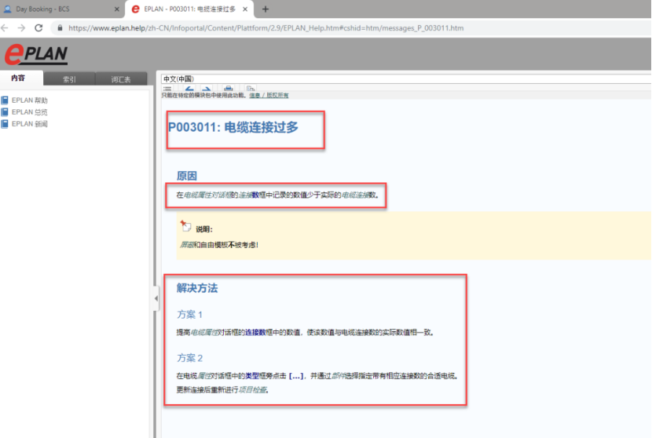This screenshot has width=652, height=438.
Task: Click browser back arrow
Action: 5,27
